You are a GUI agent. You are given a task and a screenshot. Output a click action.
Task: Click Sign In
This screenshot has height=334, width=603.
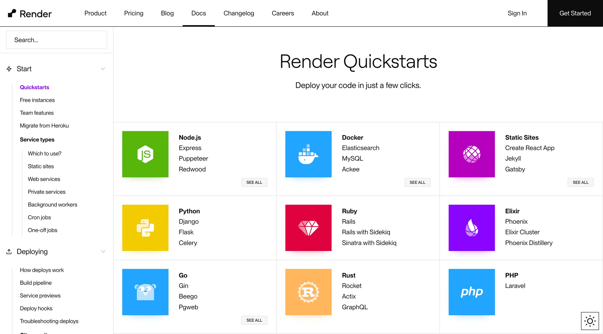[x=517, y=13]
